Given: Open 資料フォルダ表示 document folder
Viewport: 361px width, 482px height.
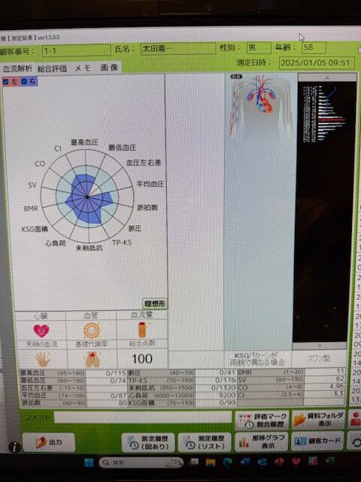Looking at the screenshot, I should (318, 419).
